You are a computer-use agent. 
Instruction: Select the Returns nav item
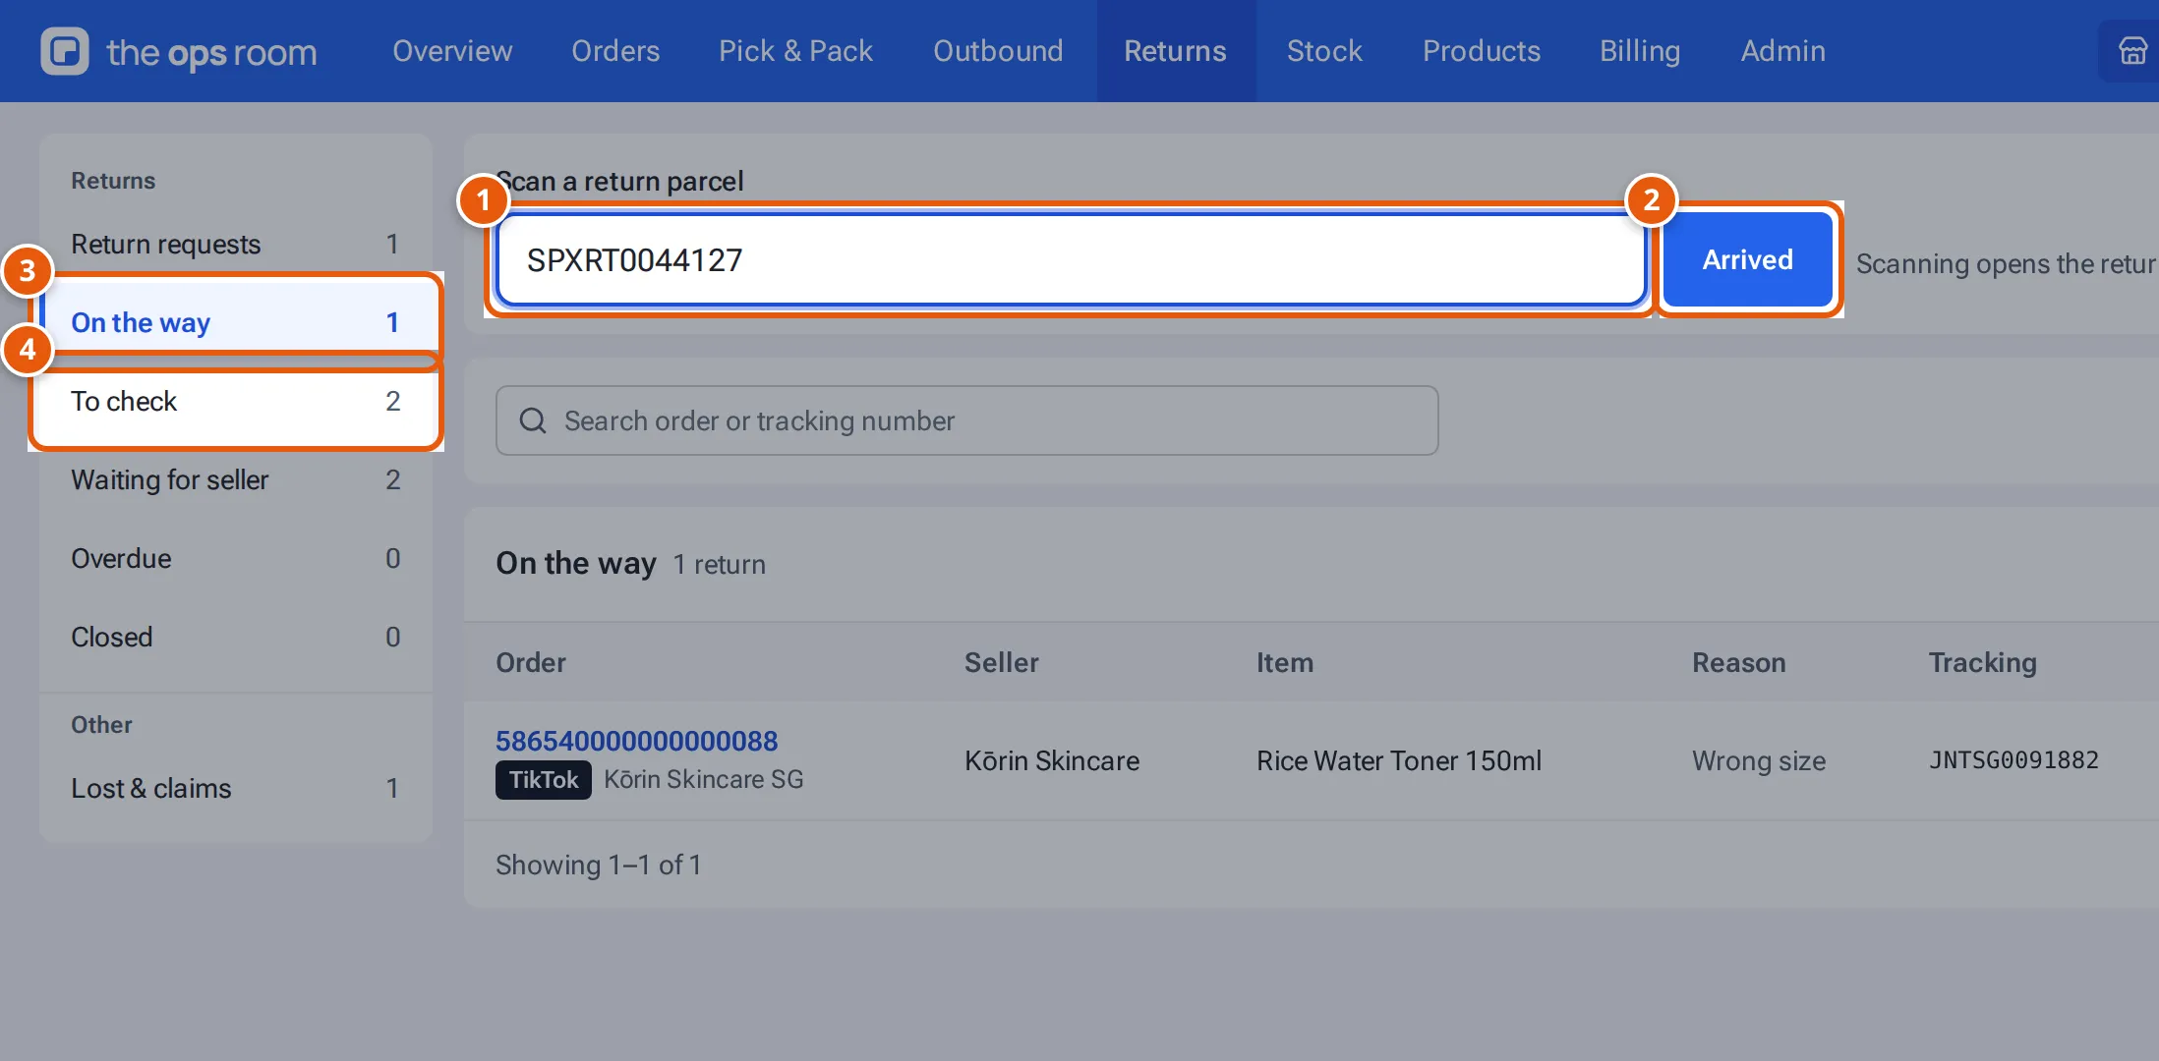(x=1175, y=51)
